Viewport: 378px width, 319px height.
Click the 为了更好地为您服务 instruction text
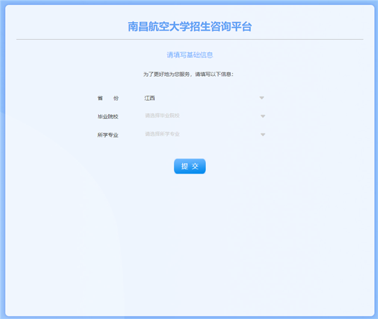point(188,74)
